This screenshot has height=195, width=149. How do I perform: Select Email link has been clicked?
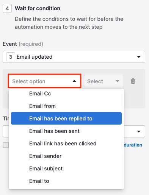[x=66, y=144]
